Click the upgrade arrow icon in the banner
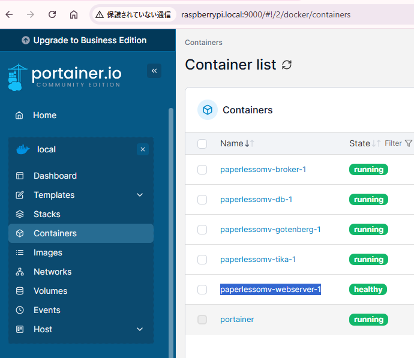The height and width of the screenshot is (358, 414). [x=26, y=40]
